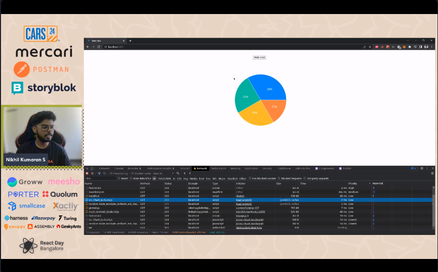
Task: Open the Sources tab
Action: [185, 168]
